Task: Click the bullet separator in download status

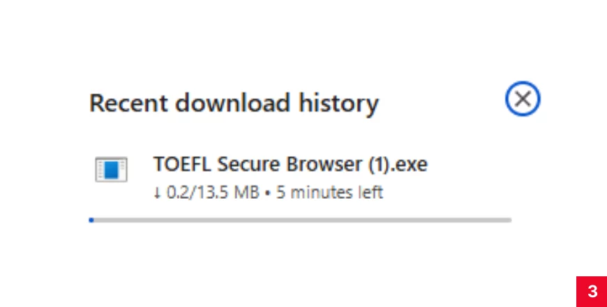Action: coord(268,193)
